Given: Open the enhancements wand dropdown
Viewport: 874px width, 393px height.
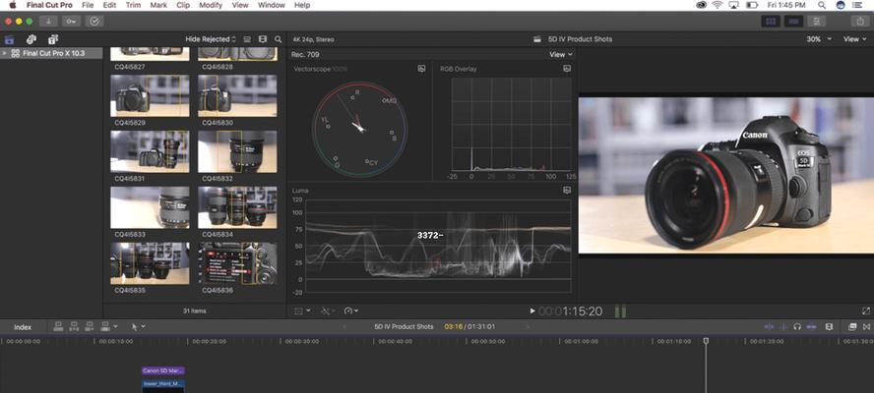Looking at the screenshot, I should point(329,311).
